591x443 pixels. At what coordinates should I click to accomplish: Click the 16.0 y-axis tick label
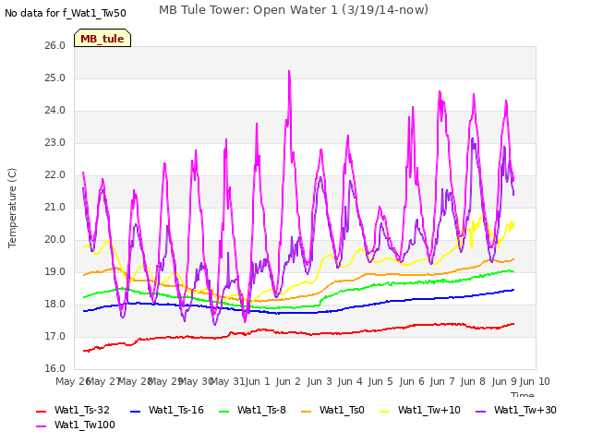pos(55,369)
